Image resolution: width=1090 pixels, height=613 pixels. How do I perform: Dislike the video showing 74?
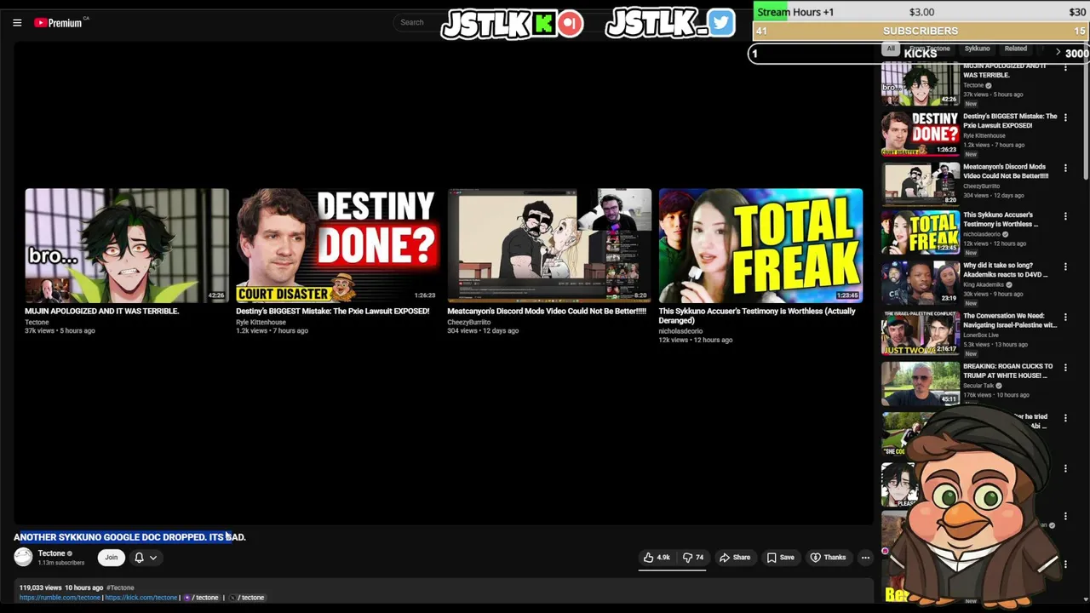click(693, 558)
